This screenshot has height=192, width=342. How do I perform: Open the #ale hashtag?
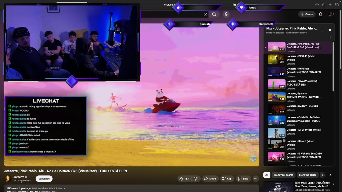click(51, 189)
